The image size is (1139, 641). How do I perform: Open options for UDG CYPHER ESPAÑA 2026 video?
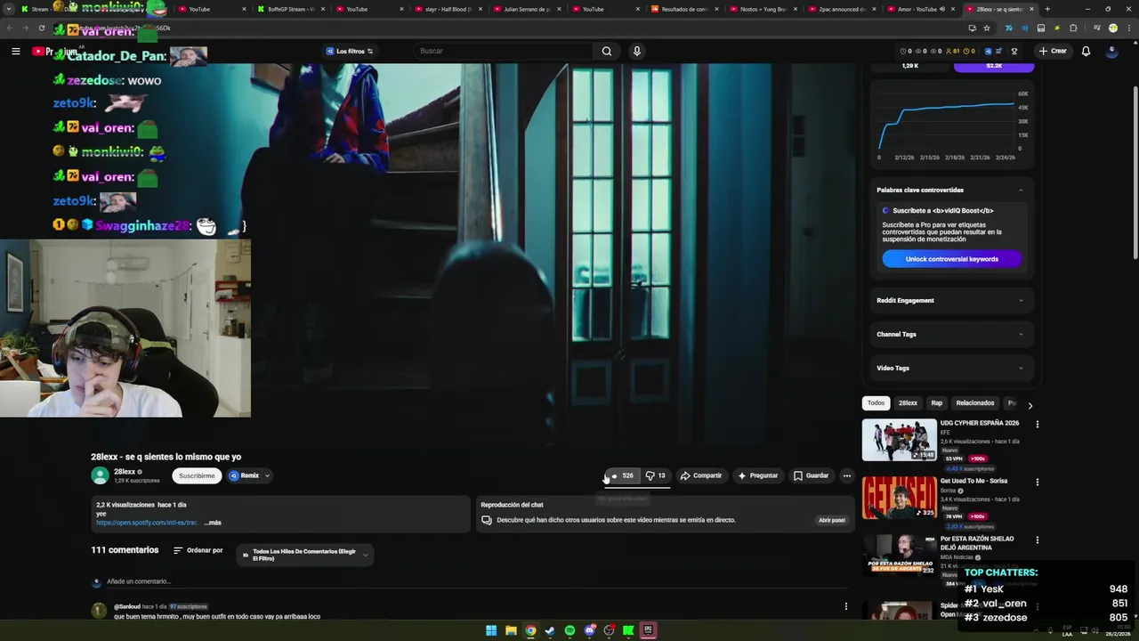tap(1037, 425)
